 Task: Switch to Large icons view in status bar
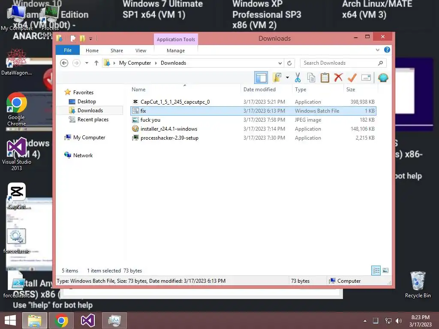pos(385,270)
